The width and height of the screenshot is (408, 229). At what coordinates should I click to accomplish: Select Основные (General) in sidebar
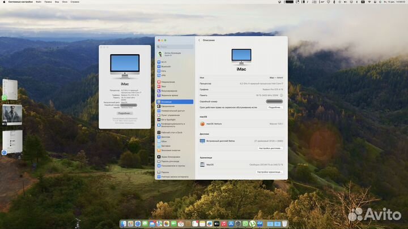[175, 102]
